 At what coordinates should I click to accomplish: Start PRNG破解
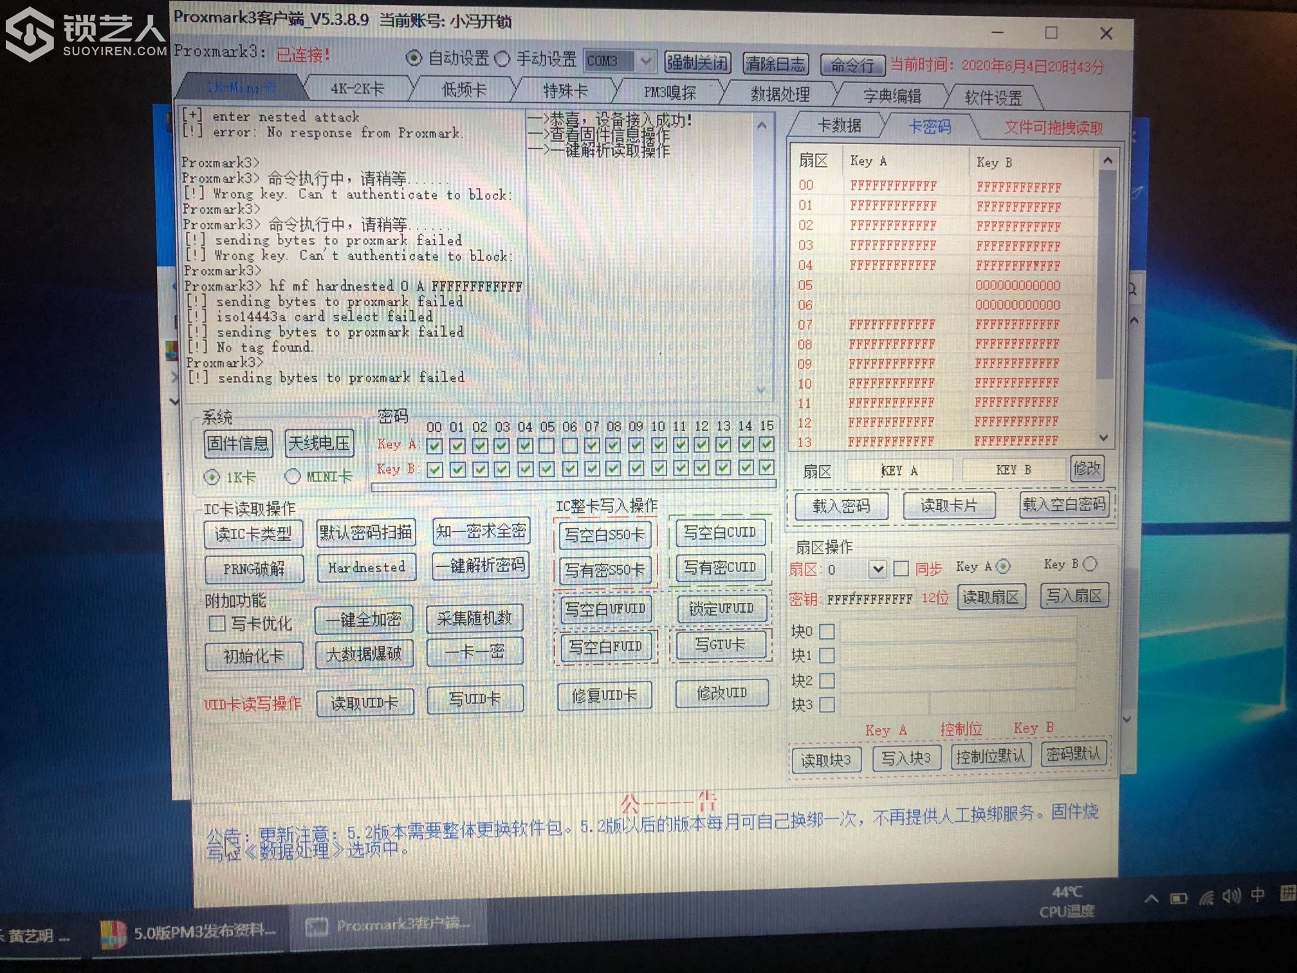click(254, 569)
